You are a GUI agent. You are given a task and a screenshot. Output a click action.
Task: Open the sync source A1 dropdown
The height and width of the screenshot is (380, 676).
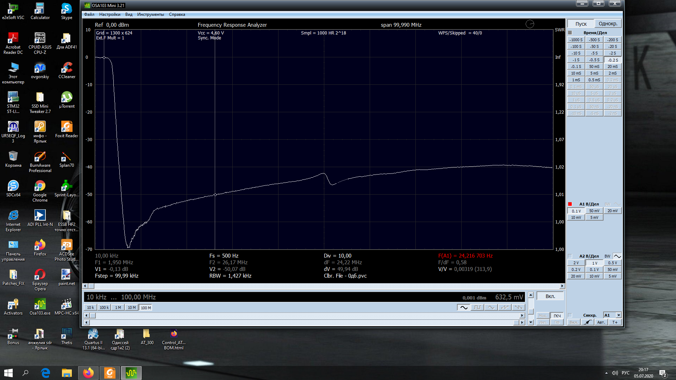point(619,315)
